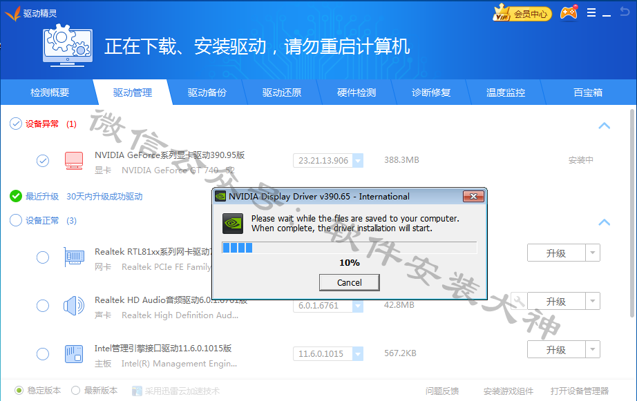Toggle the 设备异常 group checkbox

pyautogui.click(x=15, y=124)
